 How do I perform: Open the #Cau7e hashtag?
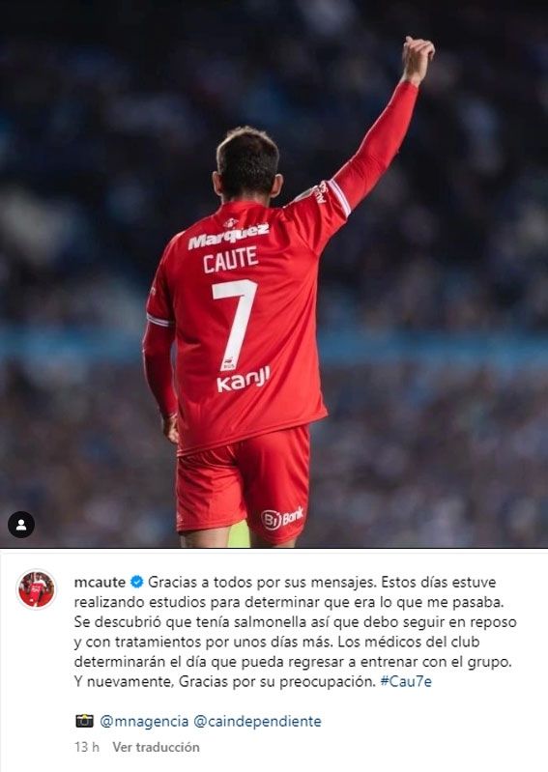(406, 682)
